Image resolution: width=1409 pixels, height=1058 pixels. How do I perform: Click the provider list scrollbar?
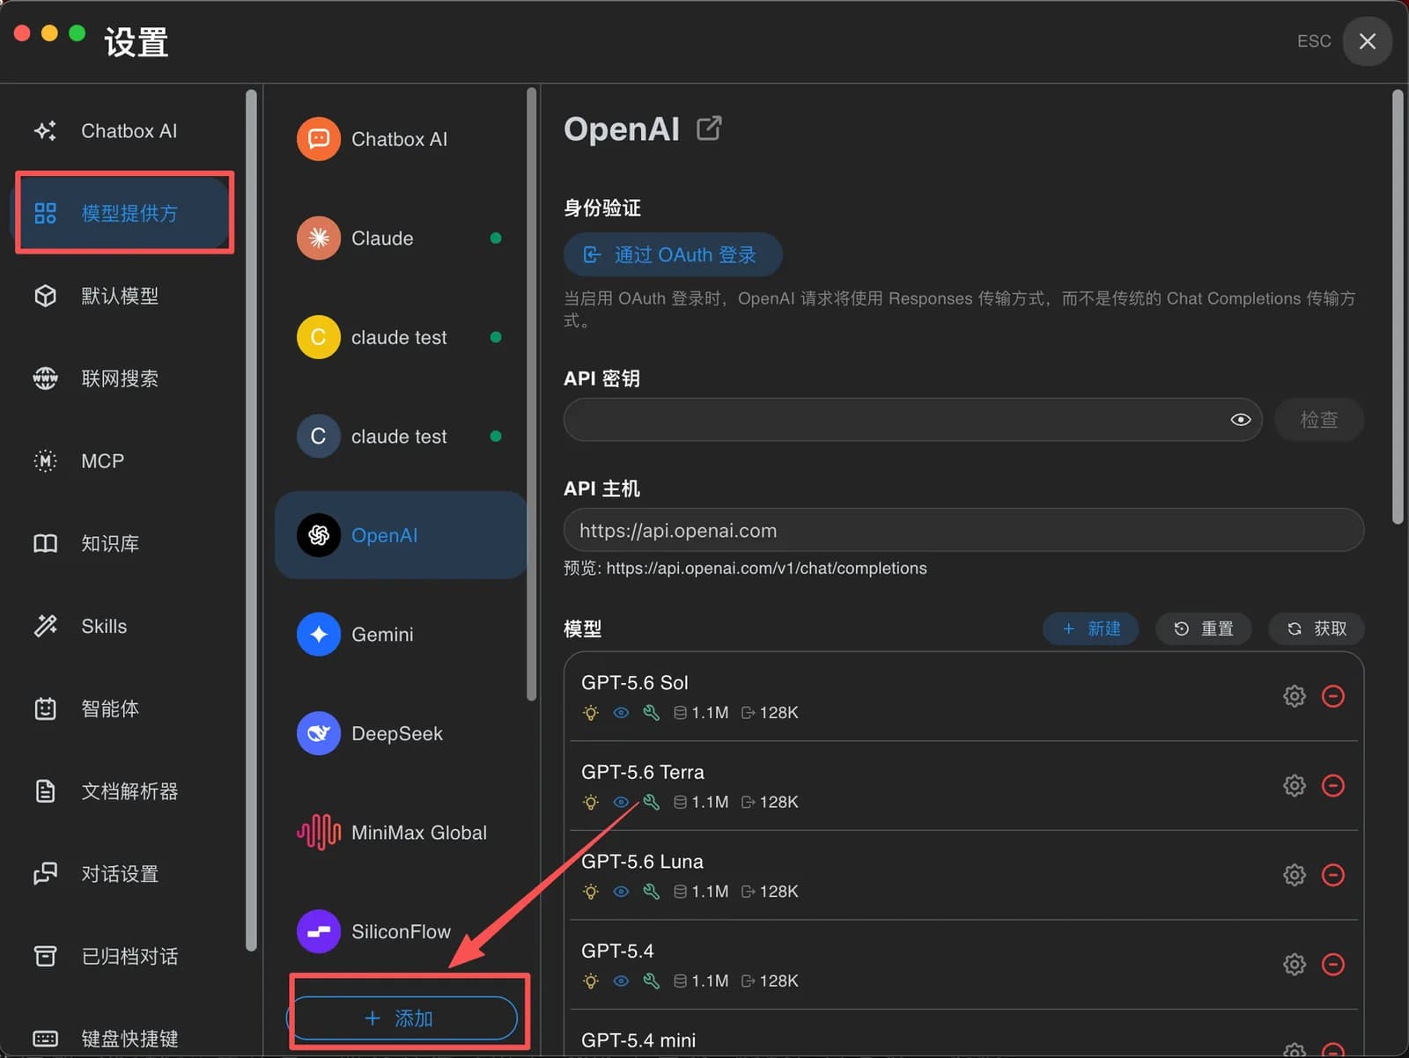pos(531,394)
